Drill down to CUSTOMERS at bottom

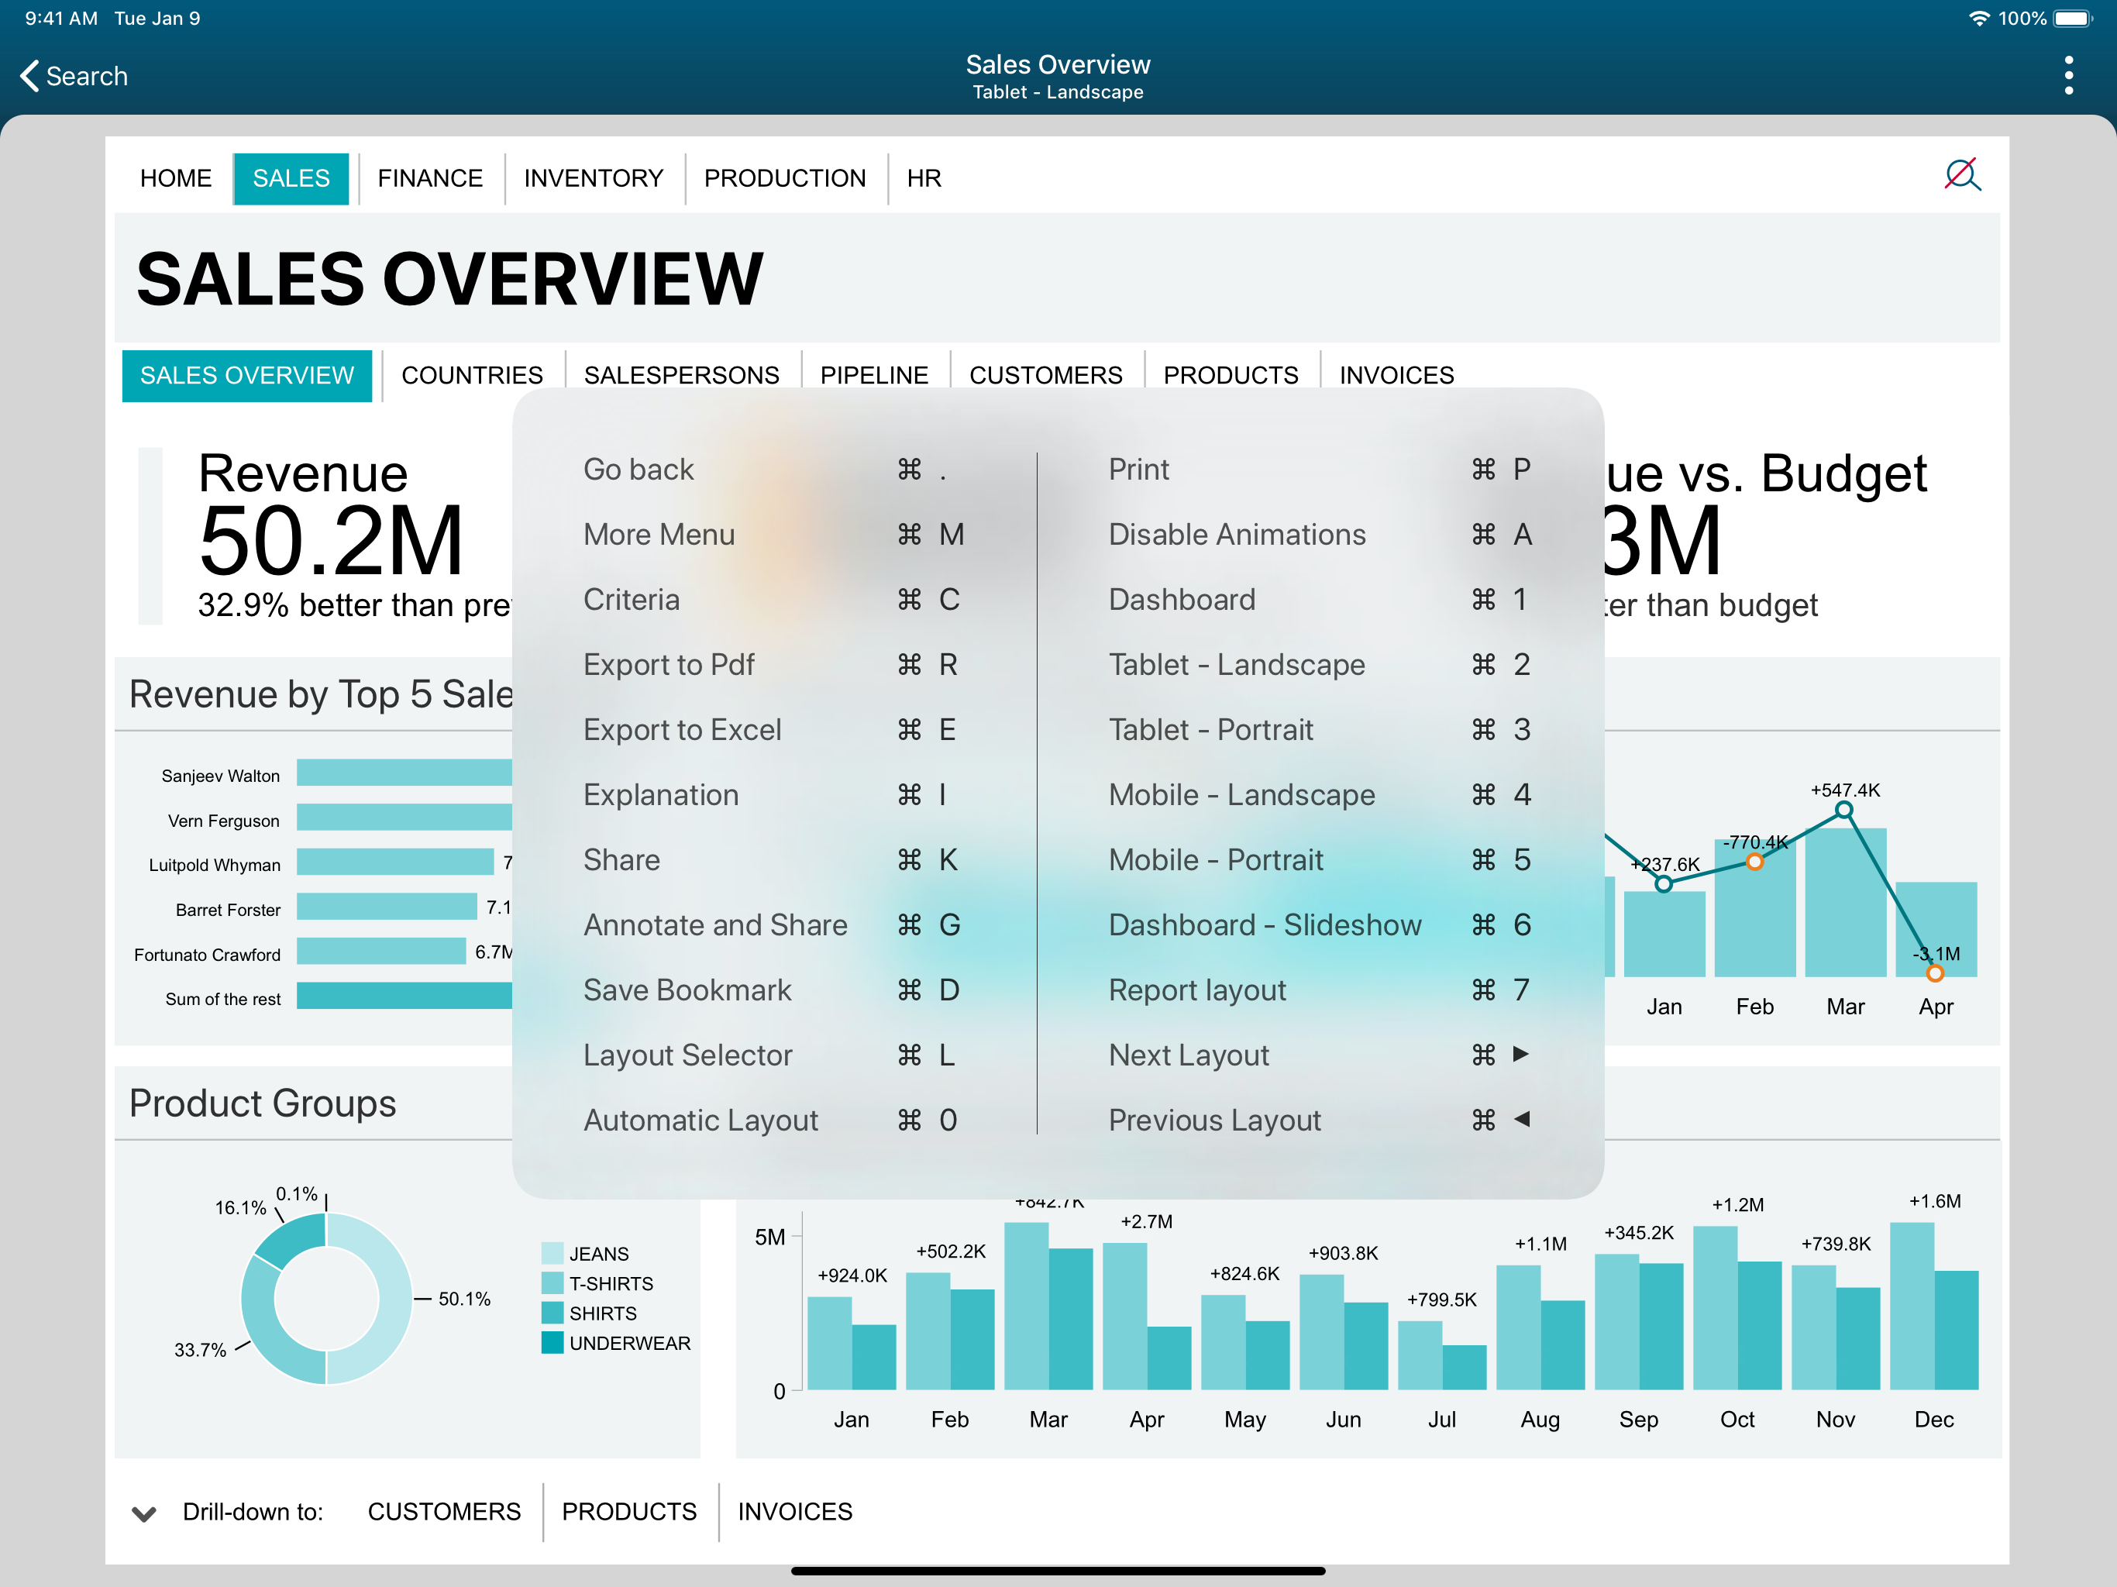point(444,1511)
